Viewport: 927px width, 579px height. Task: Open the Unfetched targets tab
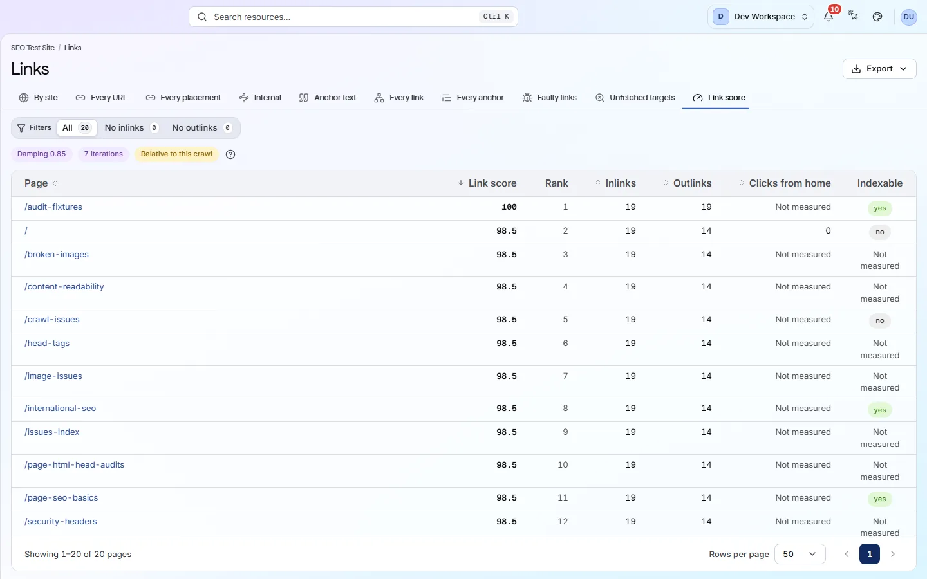pyautogui.click(x=635, y=98)
